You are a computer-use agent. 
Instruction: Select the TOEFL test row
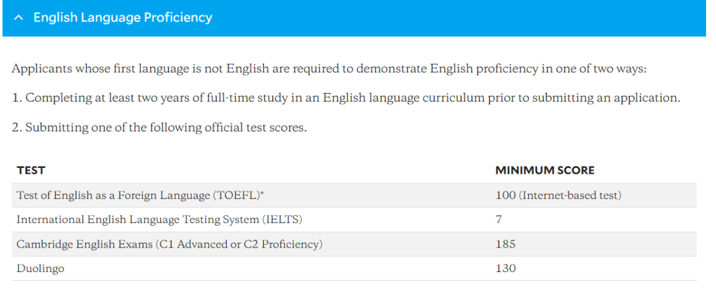[x=354, y=195]
